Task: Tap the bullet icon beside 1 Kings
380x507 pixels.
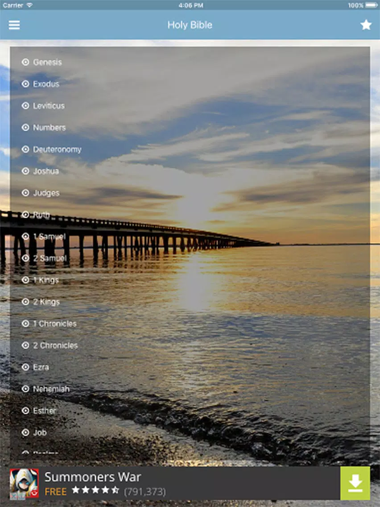Action: point(25,280)
